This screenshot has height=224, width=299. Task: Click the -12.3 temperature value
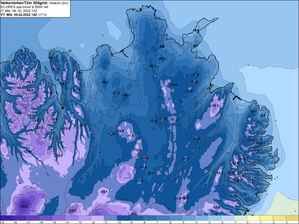click(219, 173)
